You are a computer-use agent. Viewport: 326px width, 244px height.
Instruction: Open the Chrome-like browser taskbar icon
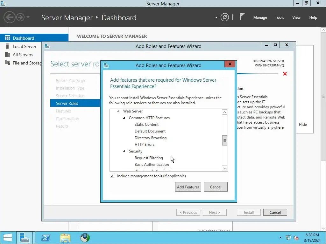[x=85, y=238]
